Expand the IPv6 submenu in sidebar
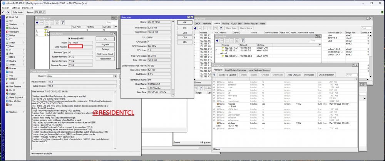This screenshot has height=161, width=385. pyautogui.click(x=24, y=54)
